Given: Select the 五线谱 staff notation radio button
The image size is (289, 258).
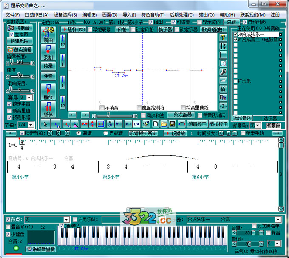Looking at the screenshot, I should [105, 133].
